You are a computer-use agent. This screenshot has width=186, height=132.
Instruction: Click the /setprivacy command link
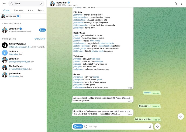click(x=78, y=51)
